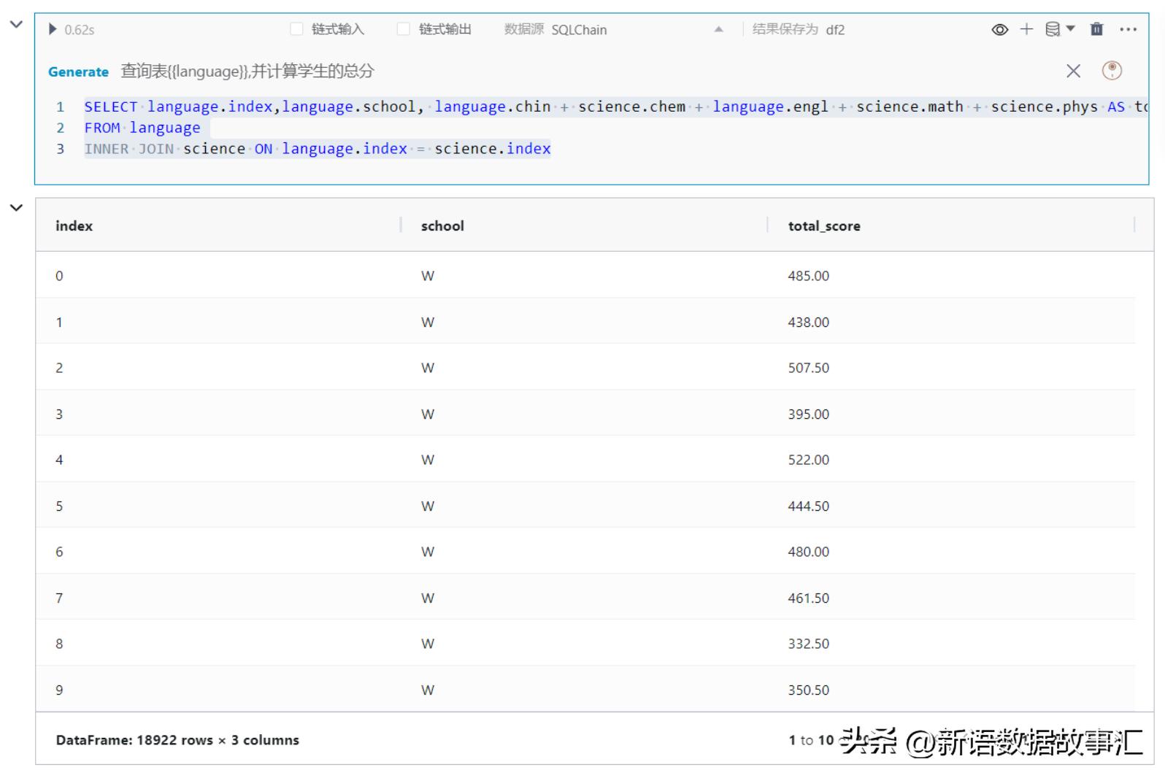This screenshot has height=778, width=1165.
Task: Run the SQL cell with play button
Action: click(53, 29)
